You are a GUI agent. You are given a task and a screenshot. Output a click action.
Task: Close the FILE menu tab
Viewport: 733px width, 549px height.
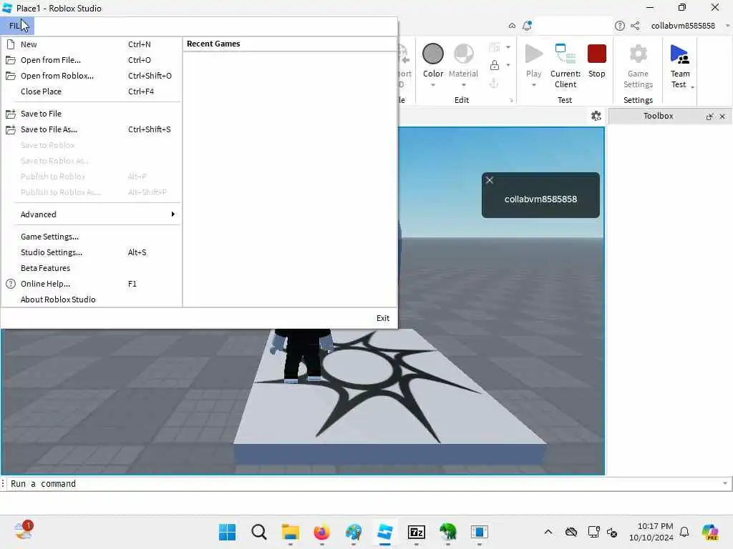(17, 26)
